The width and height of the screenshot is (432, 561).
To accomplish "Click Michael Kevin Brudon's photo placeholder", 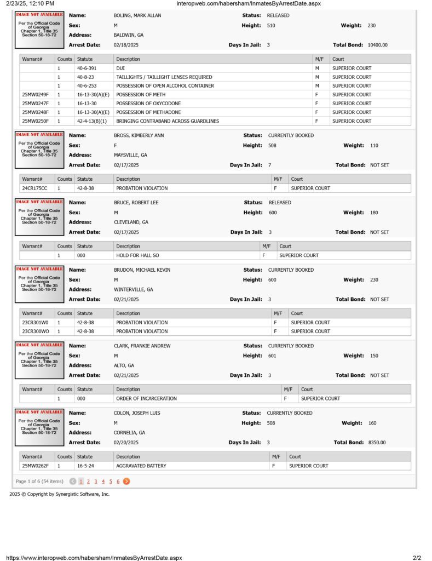I will point(39,284).
